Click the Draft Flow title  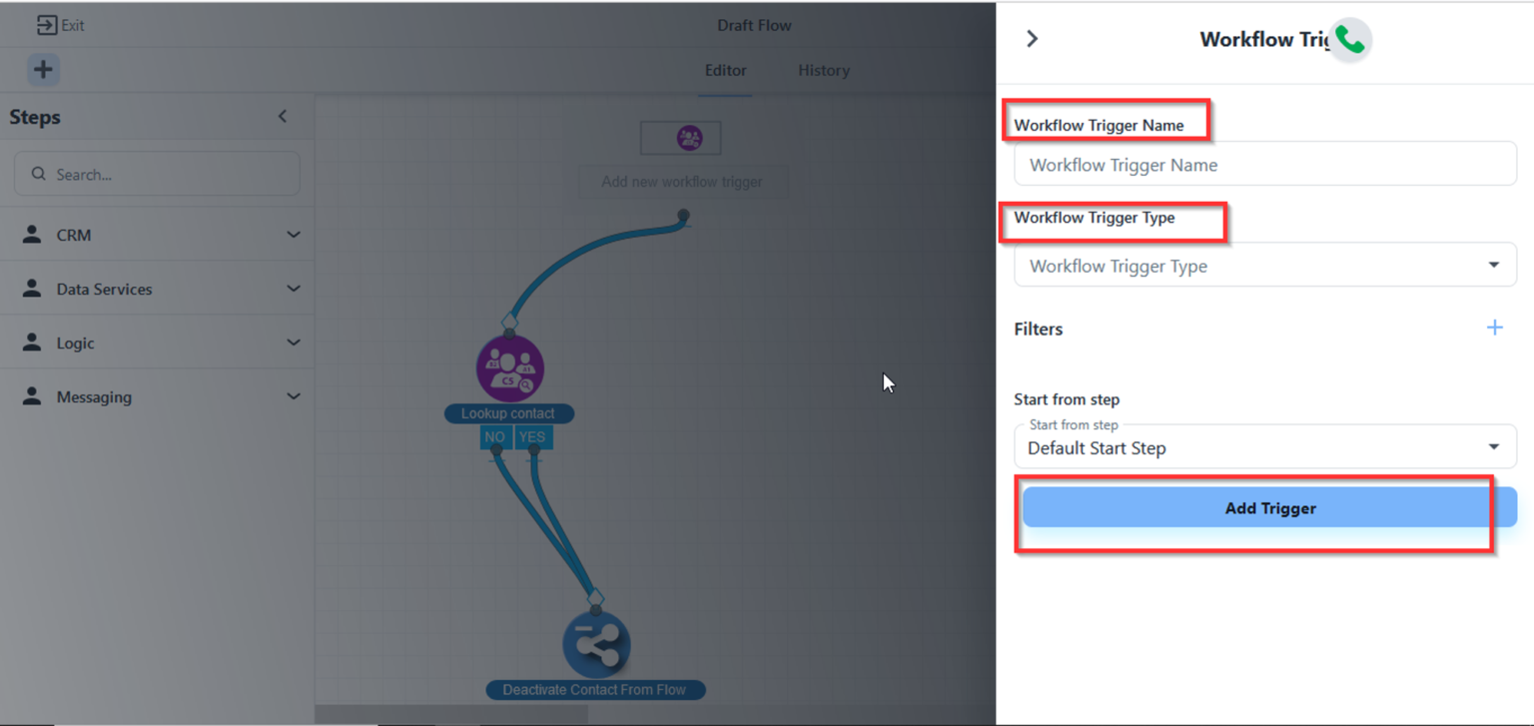754,26
